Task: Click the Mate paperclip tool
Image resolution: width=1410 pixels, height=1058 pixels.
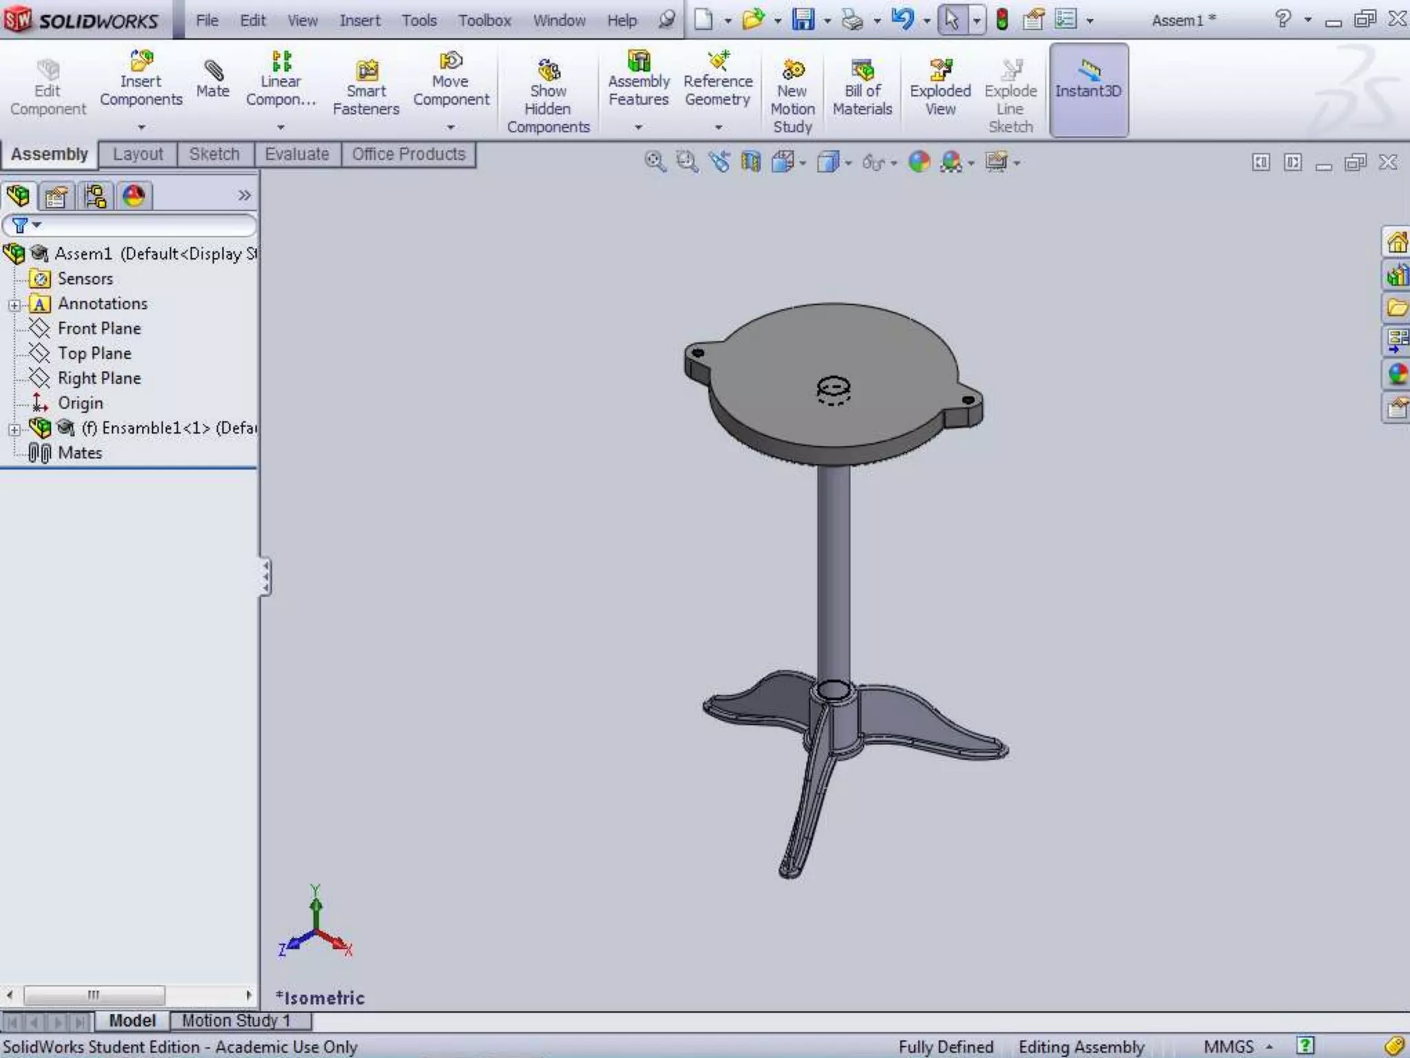Action: click(213, 78)
